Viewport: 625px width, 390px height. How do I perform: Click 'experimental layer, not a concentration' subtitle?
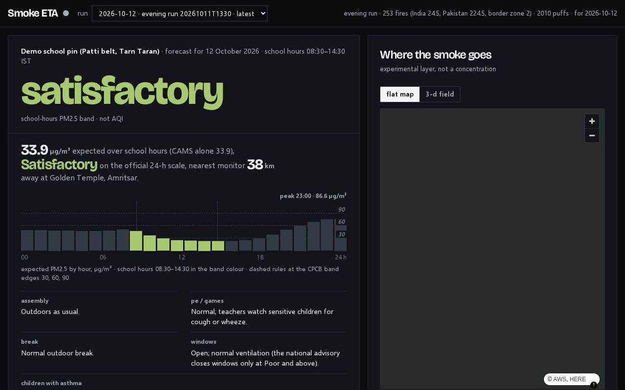point(438,69)
